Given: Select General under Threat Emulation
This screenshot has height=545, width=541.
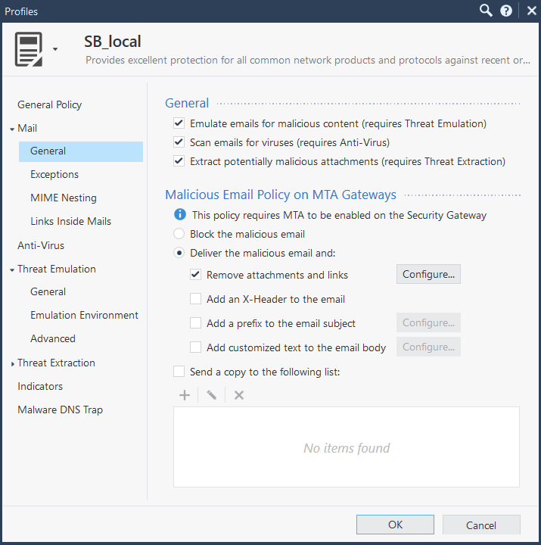Looking at the screenshot, I should click(48, 291).
